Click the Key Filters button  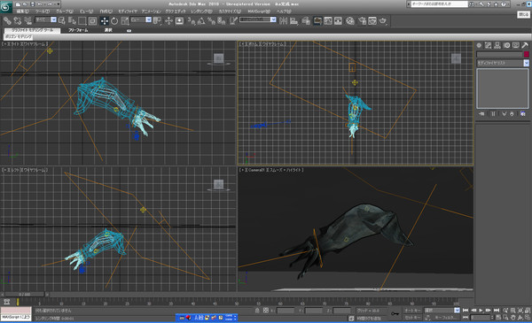444,318
